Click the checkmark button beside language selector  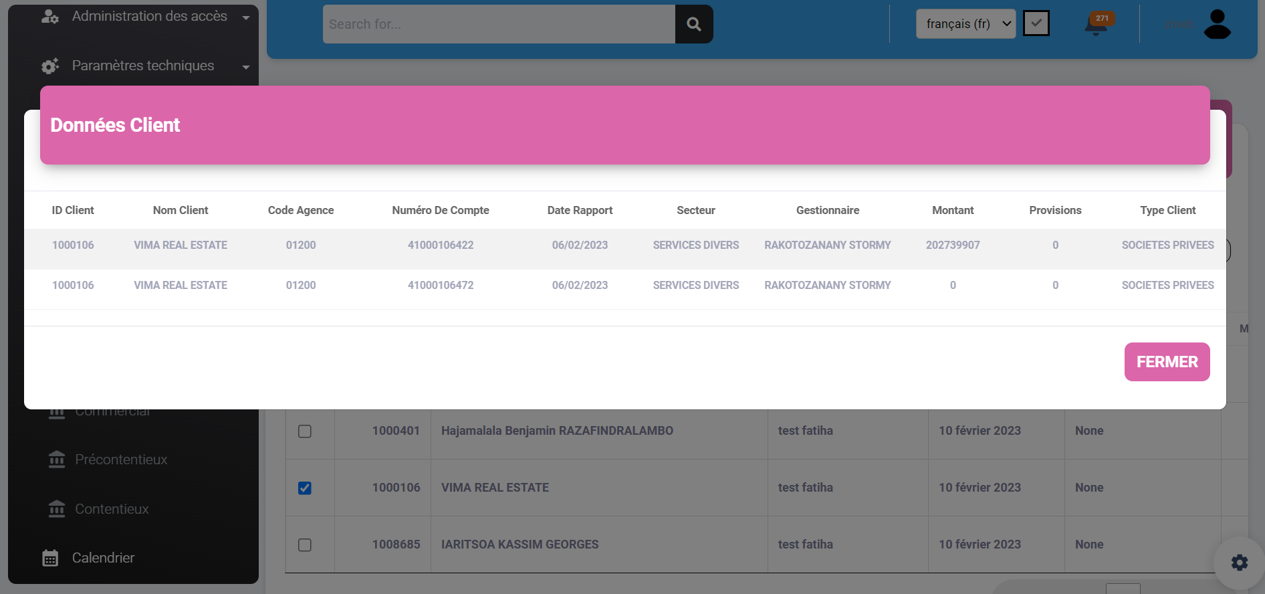[1036, 23]
